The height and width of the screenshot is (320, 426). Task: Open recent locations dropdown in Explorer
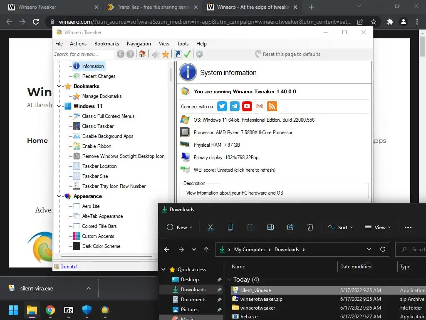(x=194, y=250)
